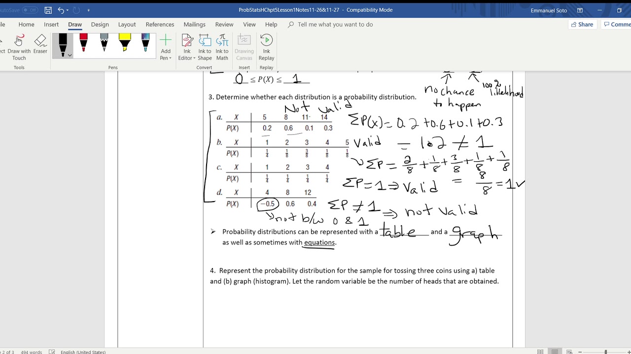Click the Share button
This screenshot has width=631, height=354.
click(x=582, y=25)
